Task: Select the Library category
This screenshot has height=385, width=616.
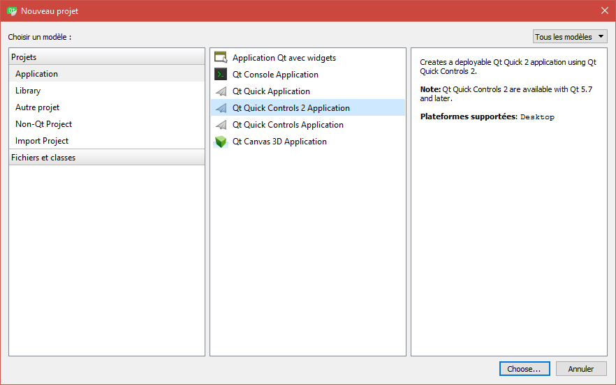Action: pyautogui.click(x=106, y=91)
